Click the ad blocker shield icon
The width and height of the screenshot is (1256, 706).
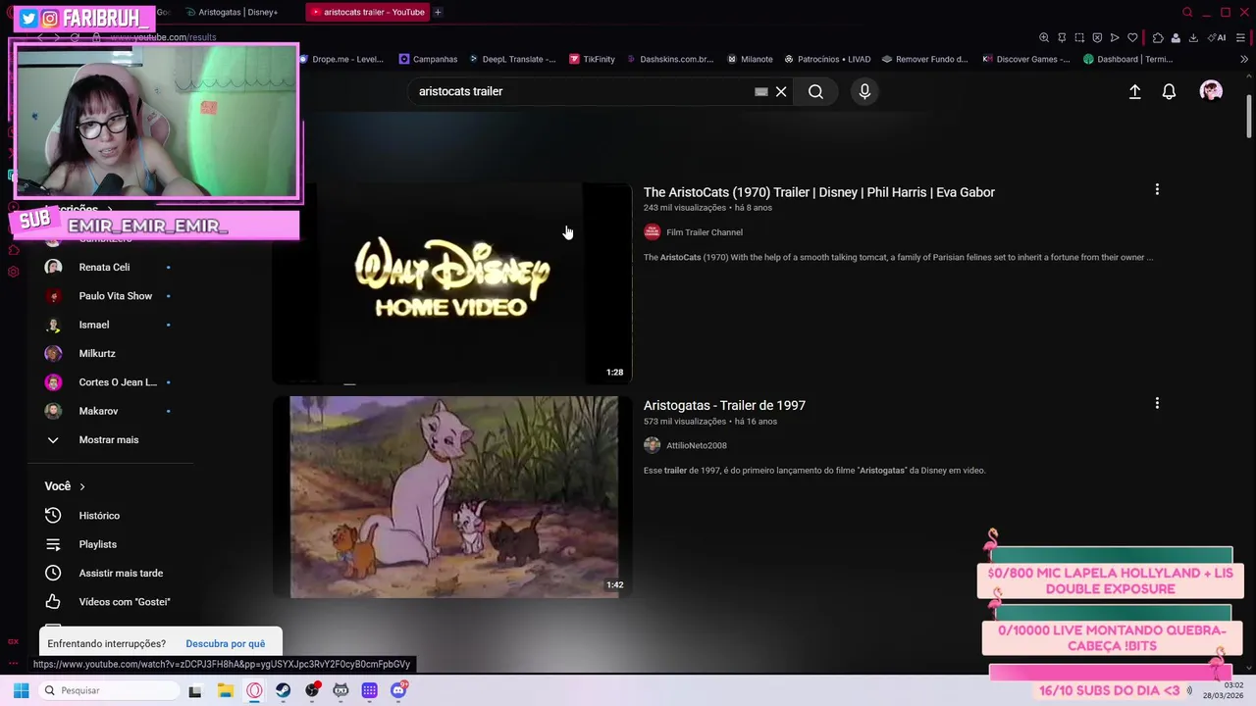(1097, 37)
